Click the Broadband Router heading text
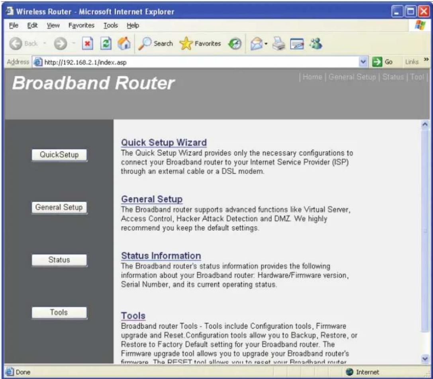The height and width of the screenshot is (379, 433). (x=93, y=83)
